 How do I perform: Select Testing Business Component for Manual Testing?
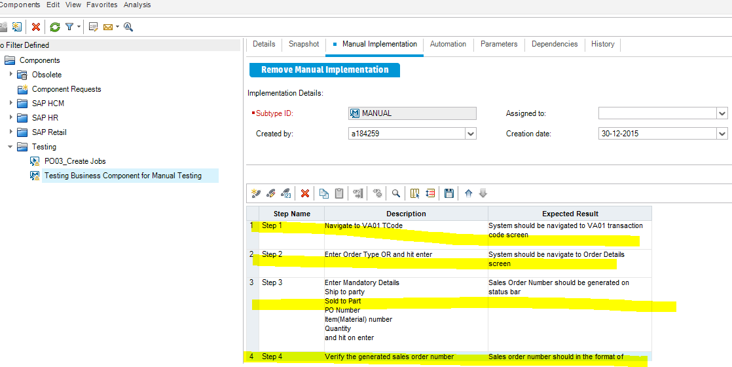tap(123, 176)
